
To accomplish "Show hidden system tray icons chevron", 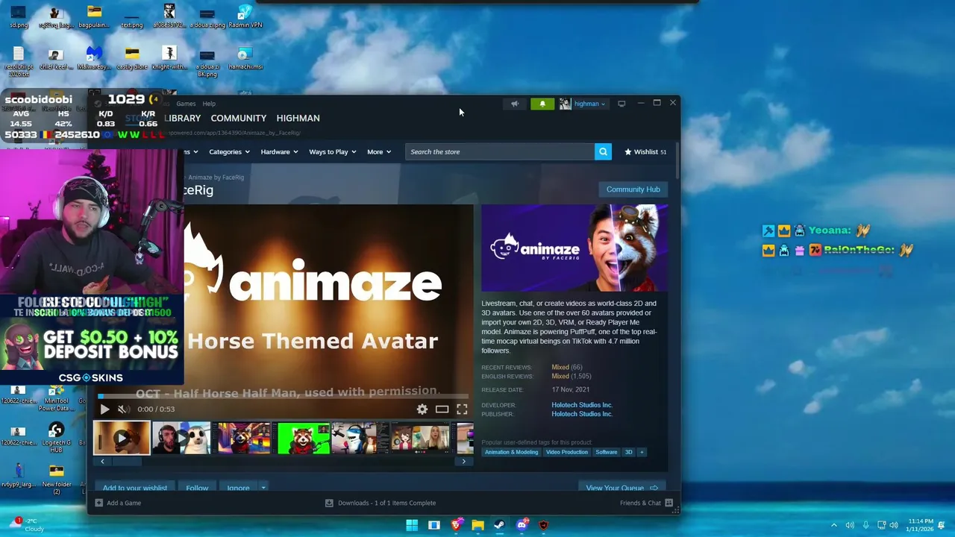I will tap(834, 525).
